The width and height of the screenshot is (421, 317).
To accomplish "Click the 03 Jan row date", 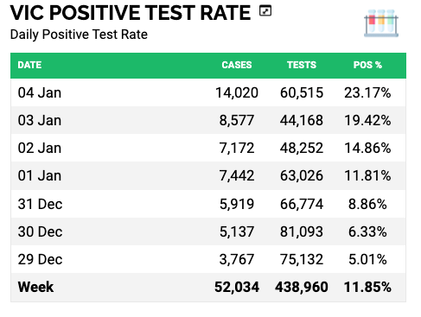I will tap(40, 120).
